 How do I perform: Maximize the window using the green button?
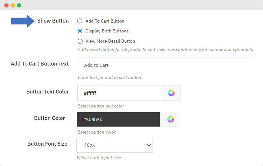19,5
